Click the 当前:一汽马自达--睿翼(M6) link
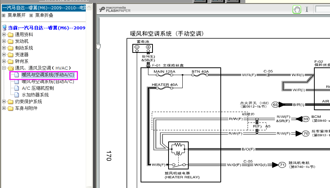The width and height of the screenshot is (330, 188). point(47,28)
